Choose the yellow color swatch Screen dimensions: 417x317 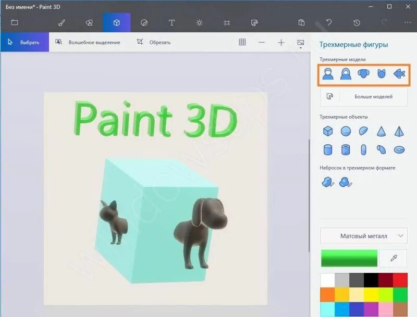371,295
